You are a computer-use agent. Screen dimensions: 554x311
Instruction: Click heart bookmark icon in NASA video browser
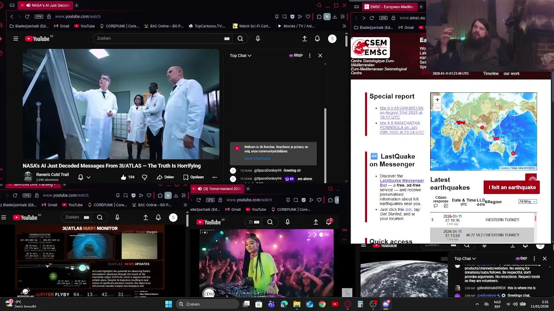pyautogui.click(x=308, y=16)
